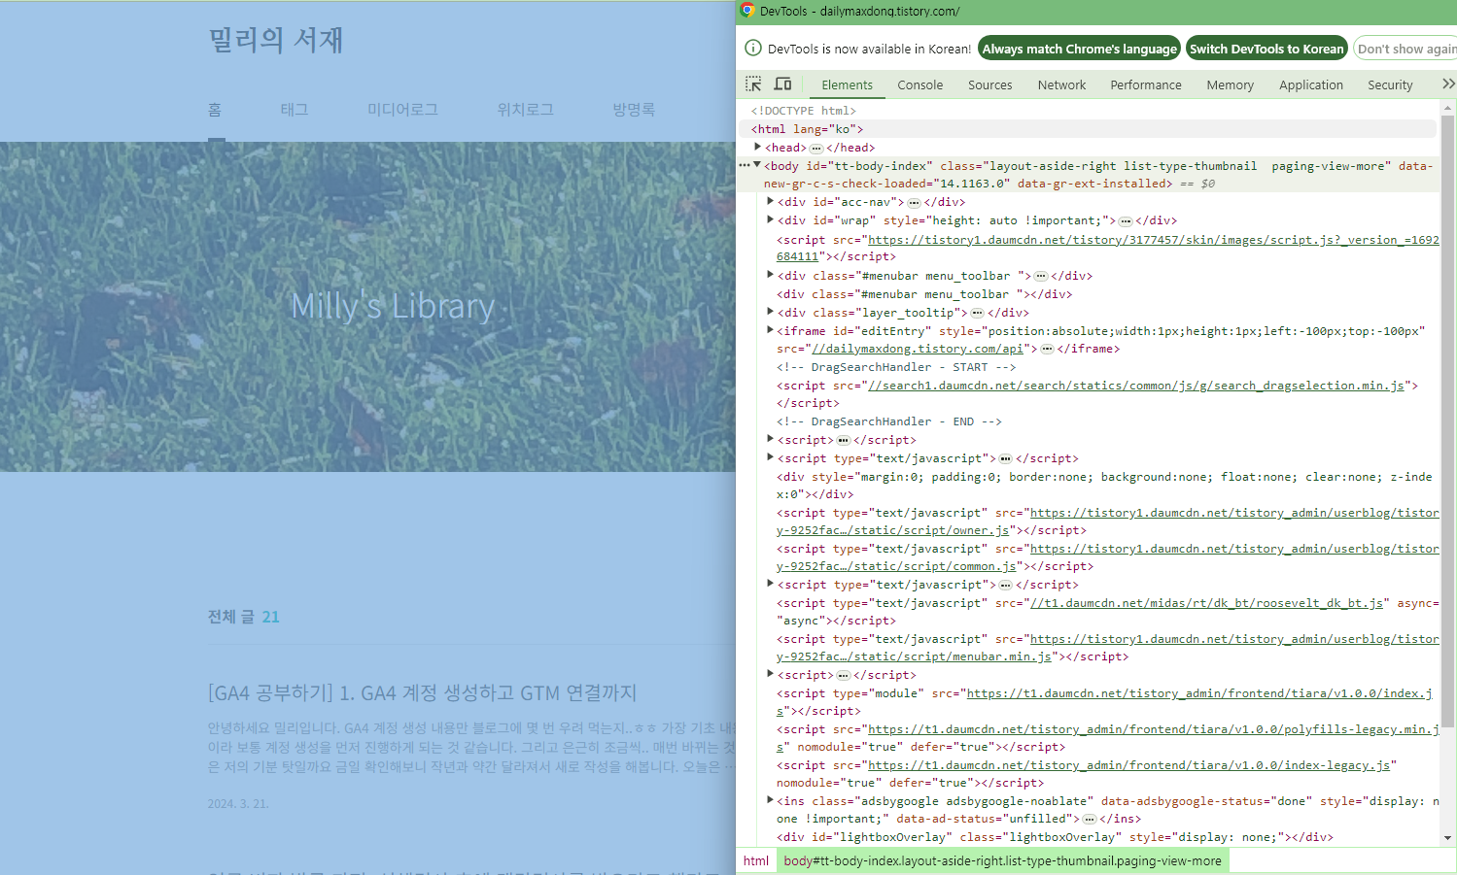
Task: Switch to the Network tab
Action: tap(1061, 84)
